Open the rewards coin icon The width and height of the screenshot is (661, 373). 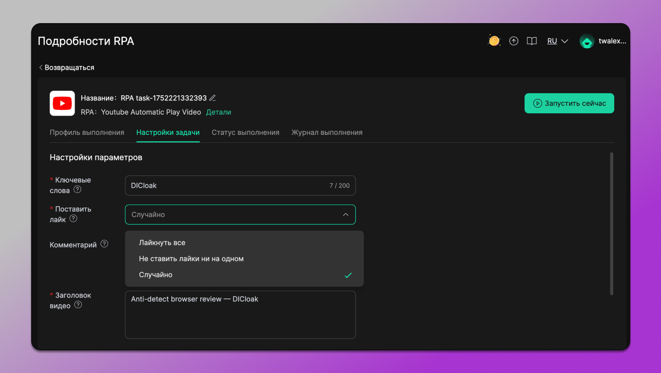pos(494,41)
